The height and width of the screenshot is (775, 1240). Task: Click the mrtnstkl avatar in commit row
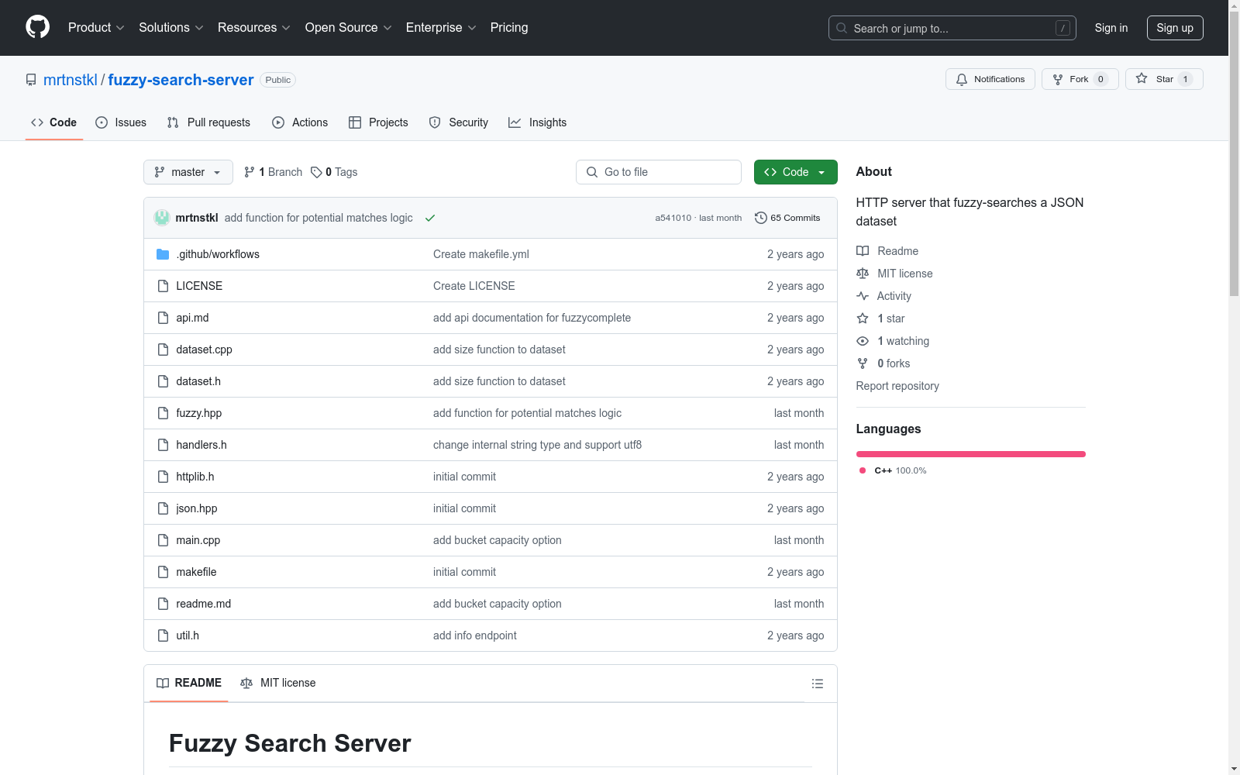coord(162,218)
